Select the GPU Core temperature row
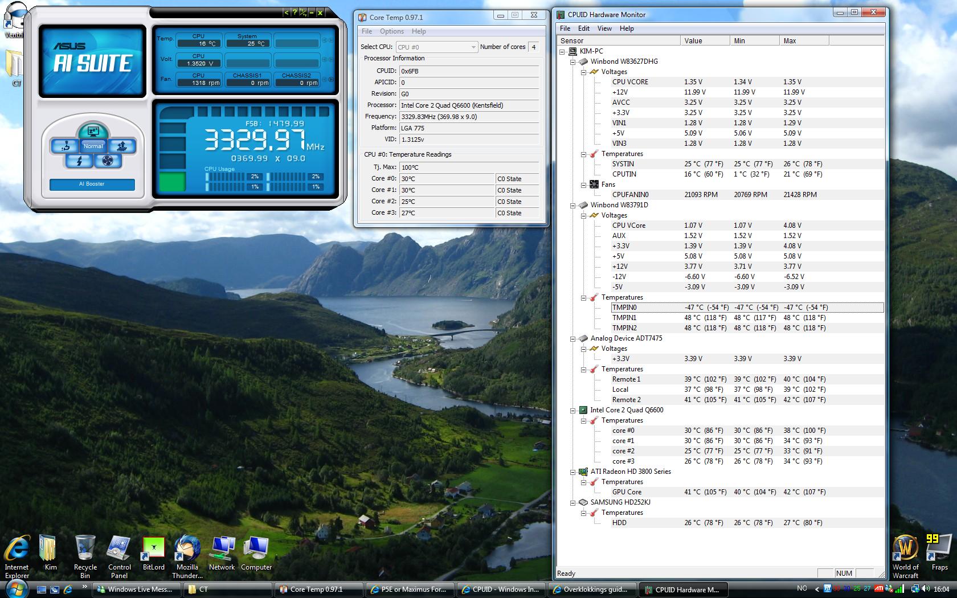This screenshot has height=598, width=957. coord(747,492)
